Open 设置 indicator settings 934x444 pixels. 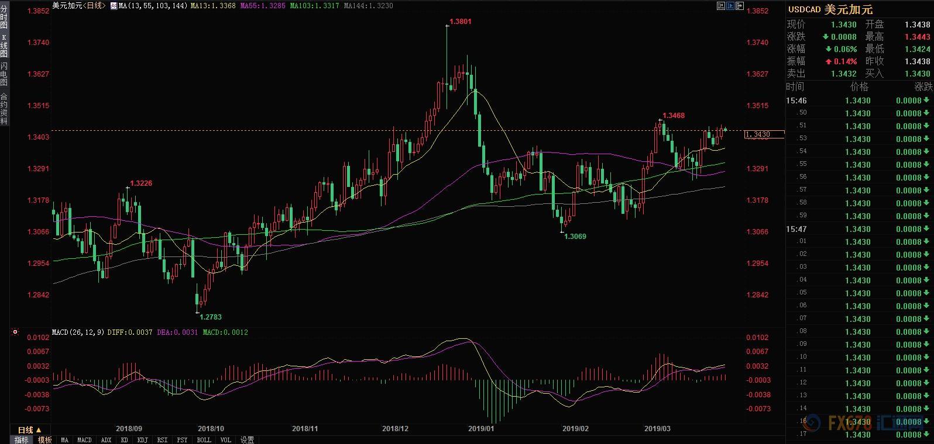(247, 440)
